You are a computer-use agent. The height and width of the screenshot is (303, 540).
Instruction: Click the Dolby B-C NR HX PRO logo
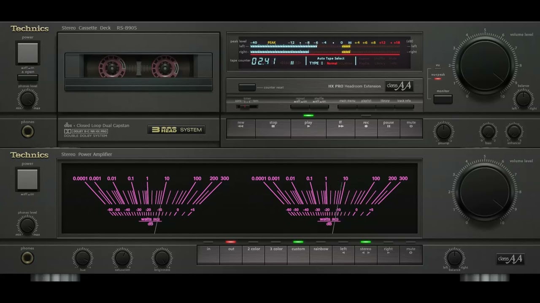[86, 131]
